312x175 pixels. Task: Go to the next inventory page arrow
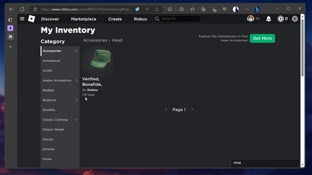click(x=192, y=109)
